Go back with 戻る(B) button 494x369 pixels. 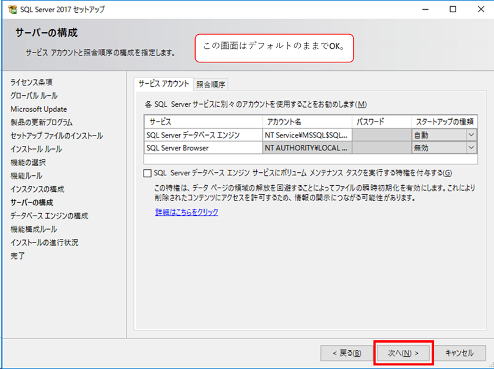(347, 353)
